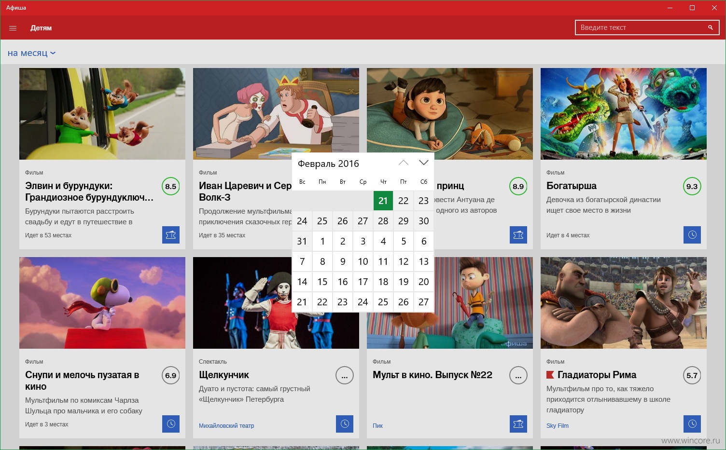The width and height of the screenshot is (726, 450).
Task: Click the 'Февраль 2016' calendar header
Action: (x=328, y=164)
